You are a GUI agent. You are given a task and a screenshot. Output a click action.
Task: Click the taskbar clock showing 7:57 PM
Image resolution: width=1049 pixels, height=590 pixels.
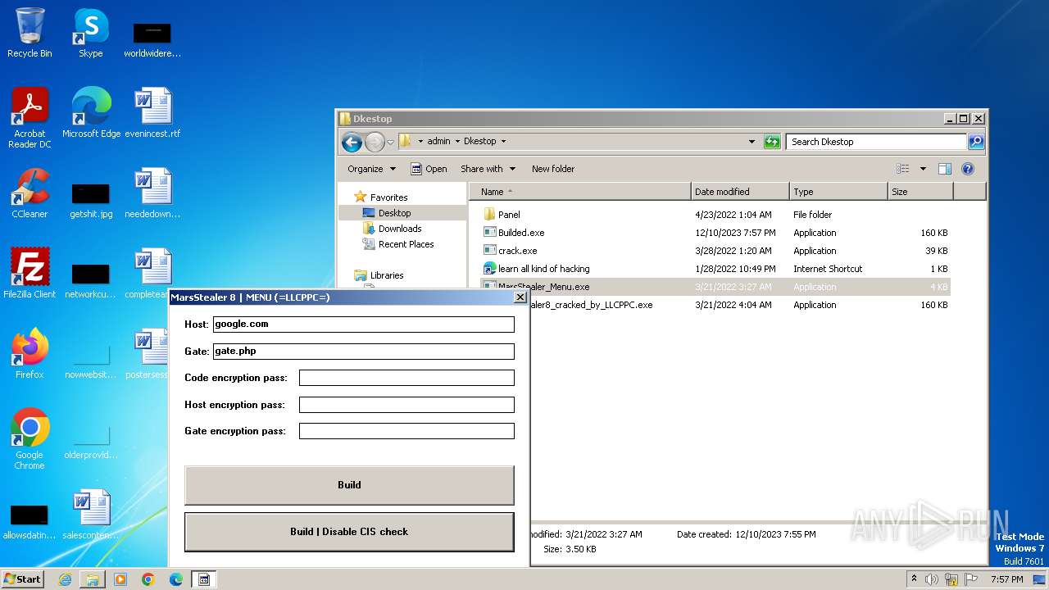(1006, 579)
